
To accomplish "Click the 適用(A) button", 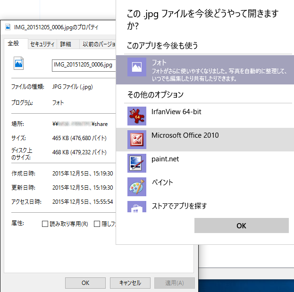I will [x=175, y=283].
